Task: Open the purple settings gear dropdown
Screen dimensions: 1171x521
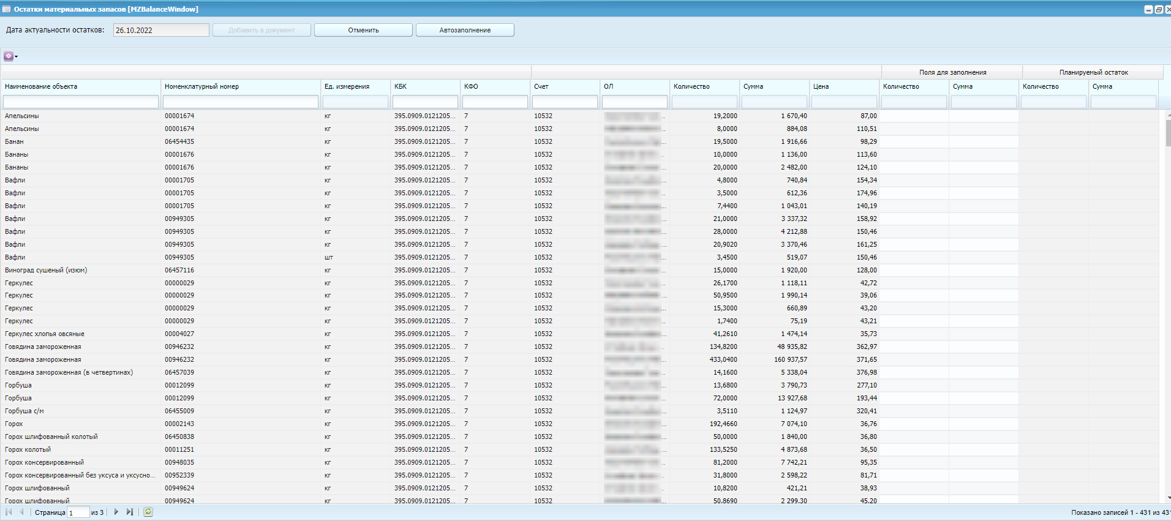Action: click(x=10, y=56)
